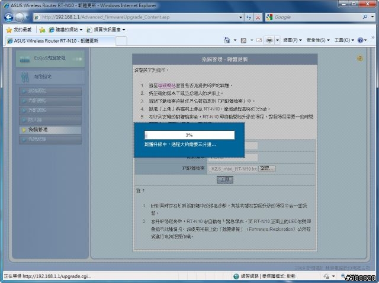This screenshot has height=283, width=379.
Task: Click the firmware file path field
Action: coord(233,168)
